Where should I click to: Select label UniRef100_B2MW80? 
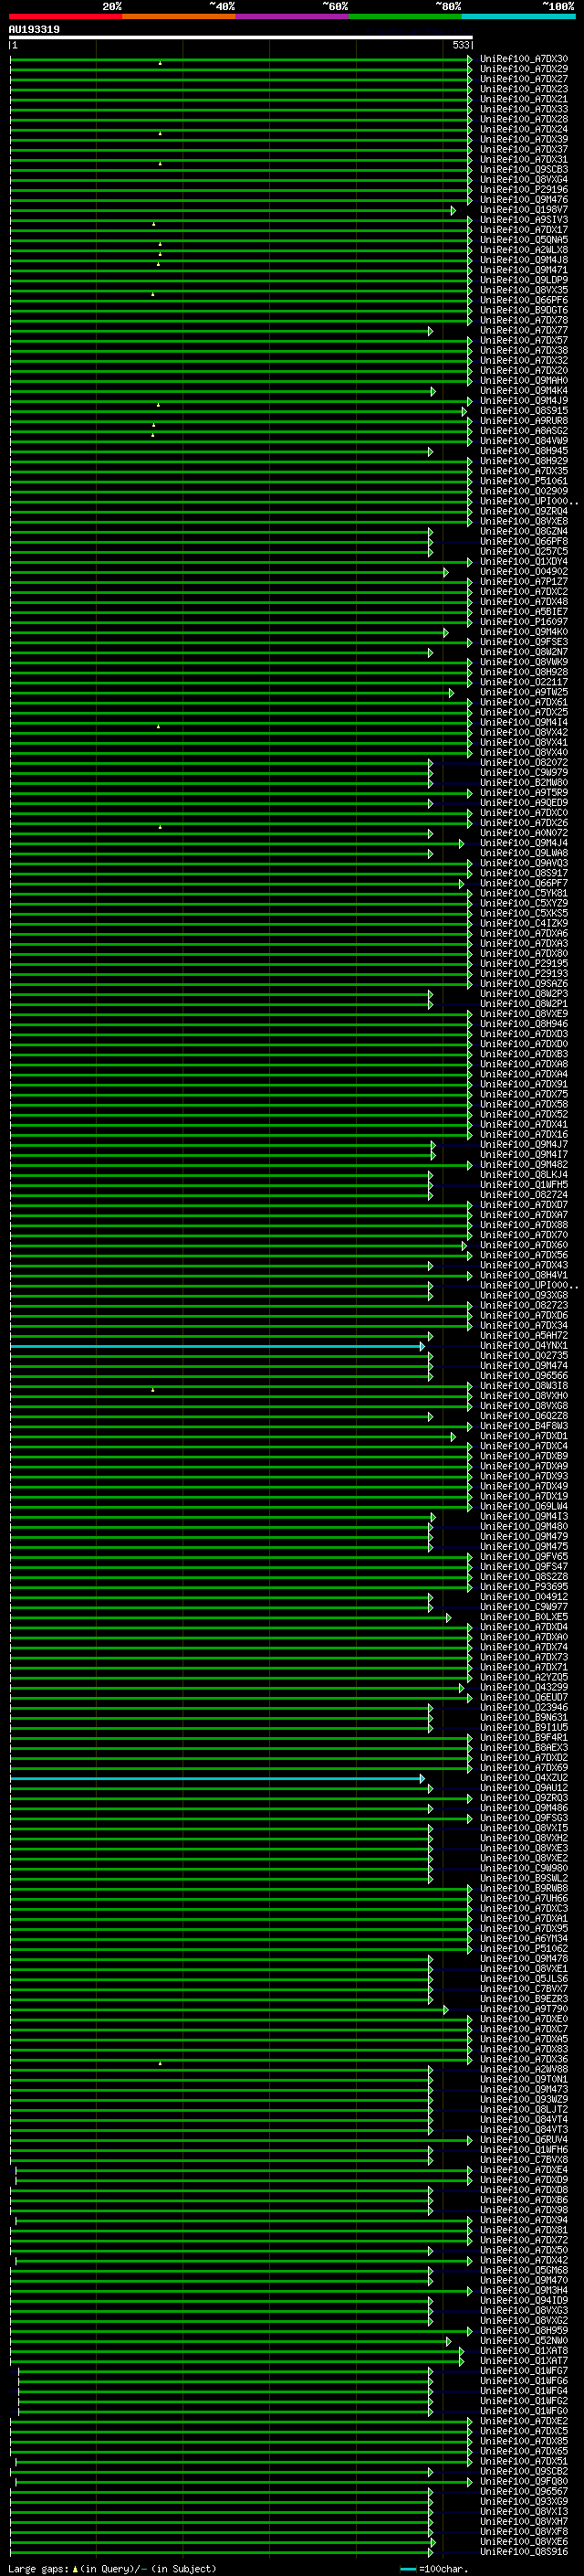tap(524, 783)
